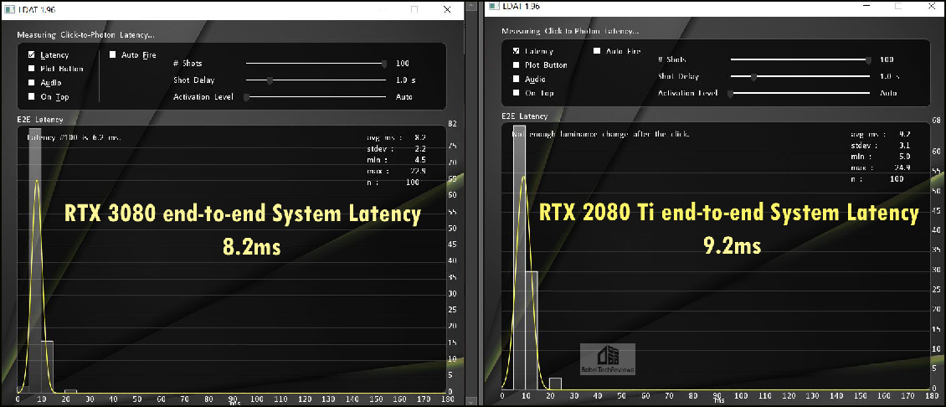Click Shot Delay value 1.0 s in left window
Image resolution: width=946 pixels, height=407 pixels.
[406, 80]
